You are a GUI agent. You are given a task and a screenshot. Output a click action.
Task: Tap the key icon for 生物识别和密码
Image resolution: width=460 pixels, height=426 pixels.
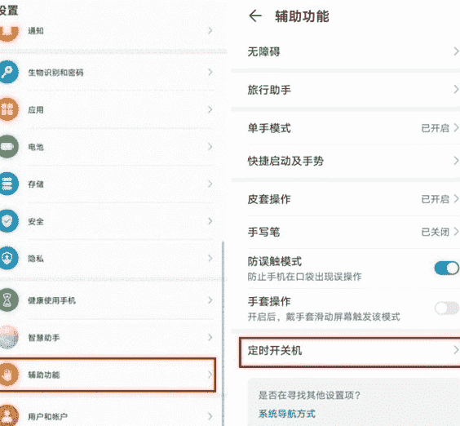pyautogui.click(x=8, y=72)
